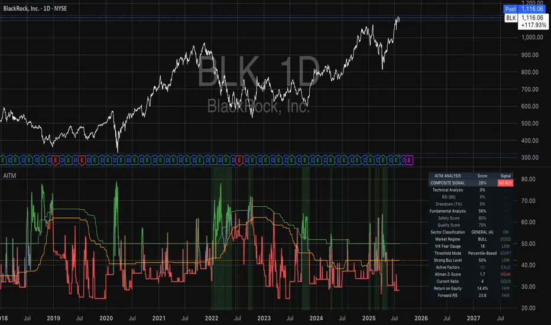Click the Safety Score row label
Screen dimensions: 551x325
point(448,218)
